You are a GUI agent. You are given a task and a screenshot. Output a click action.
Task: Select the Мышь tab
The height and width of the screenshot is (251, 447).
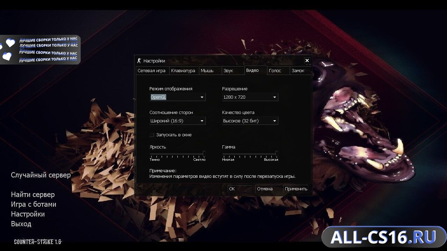pyautogui.click(x=210, y=70)
